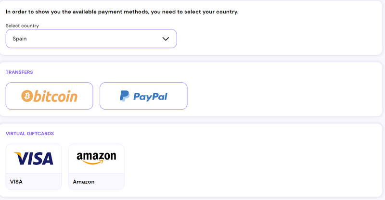Click the Amazon giftcard tile footer

[96, 182]
